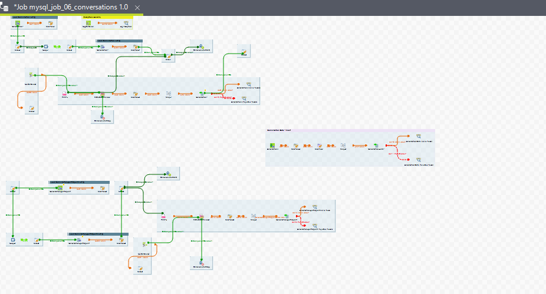Select the component beneath the upper large subjob
546x294 pixels.
[102, 117]
